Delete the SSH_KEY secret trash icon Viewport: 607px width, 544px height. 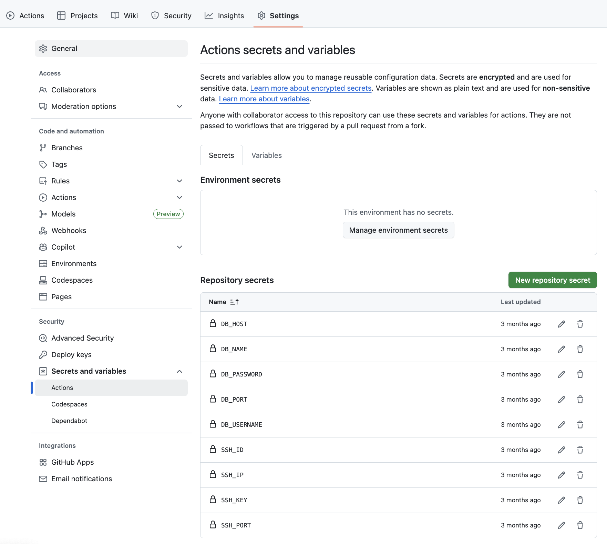(580, 500)
